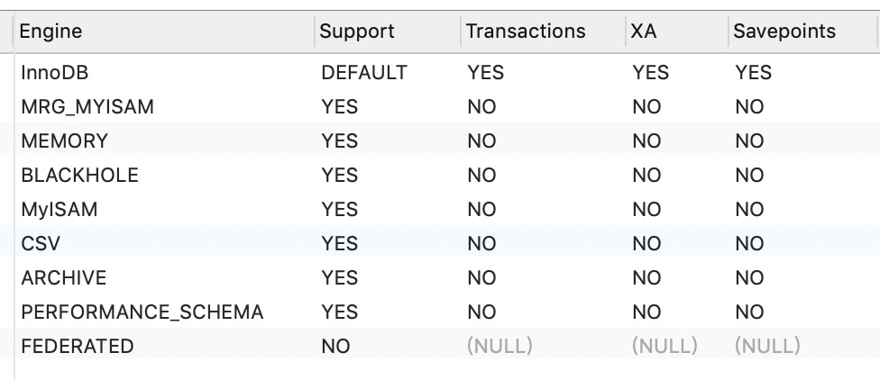
Task: Click the XA column header
Action: point(644,32)
